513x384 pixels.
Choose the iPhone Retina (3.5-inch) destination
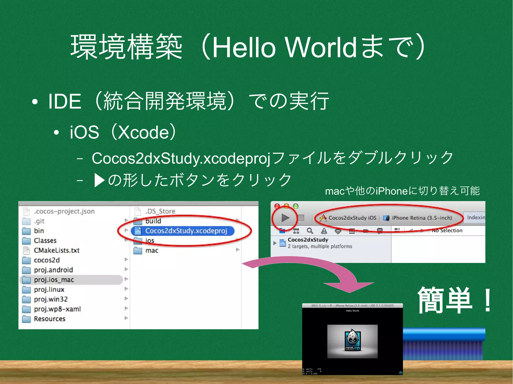tap(418, 218)
